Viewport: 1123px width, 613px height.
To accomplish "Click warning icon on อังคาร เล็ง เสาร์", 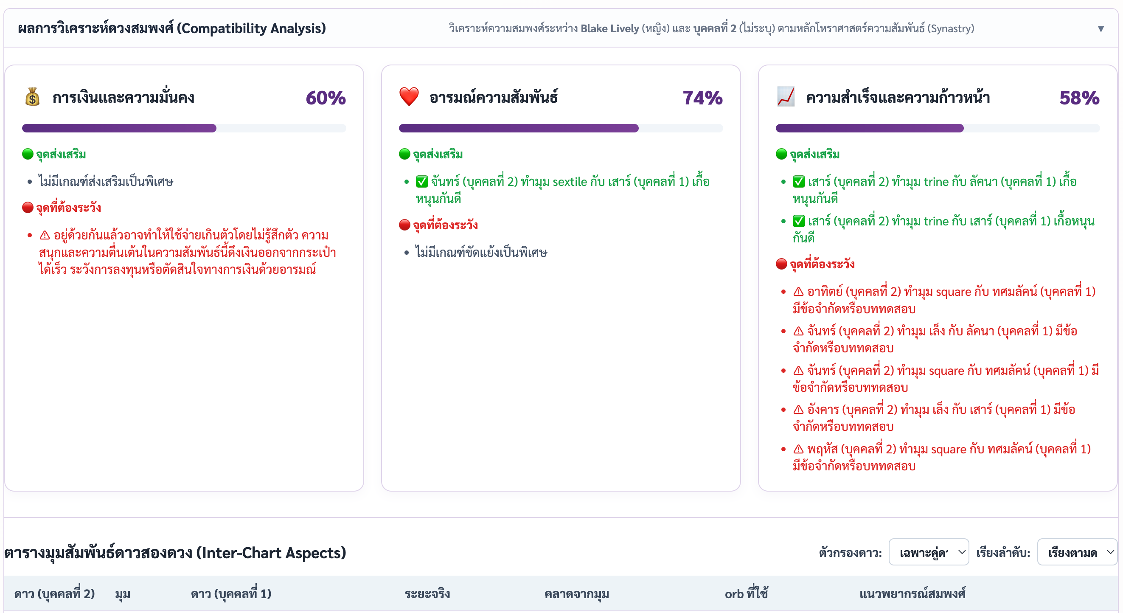I will (798, 410).
